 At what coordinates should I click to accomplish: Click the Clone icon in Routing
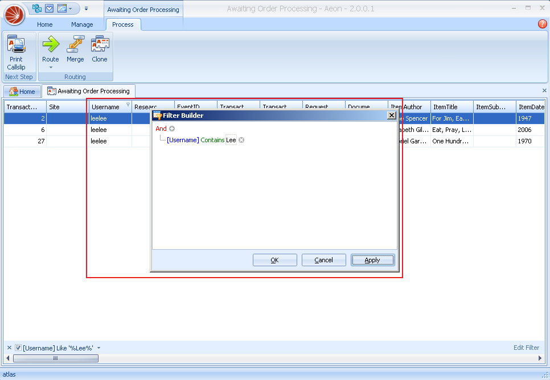pos(100,44)
